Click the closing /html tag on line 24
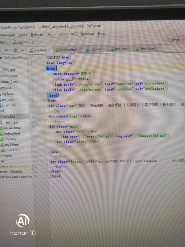 tap(56, 176)
